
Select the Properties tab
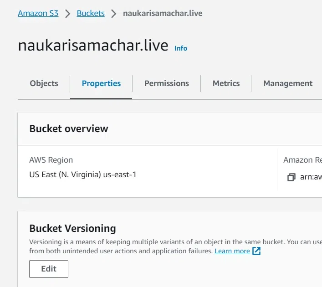pyautogui.click(x=101, y=83)
